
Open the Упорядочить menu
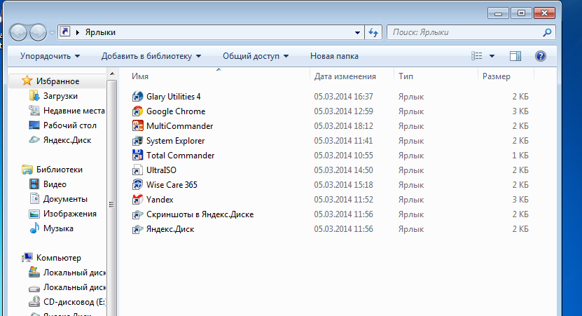50,56
